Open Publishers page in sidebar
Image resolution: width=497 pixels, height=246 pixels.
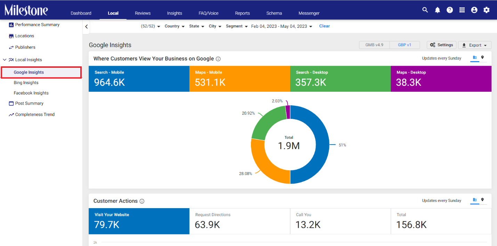coord(25,47)
